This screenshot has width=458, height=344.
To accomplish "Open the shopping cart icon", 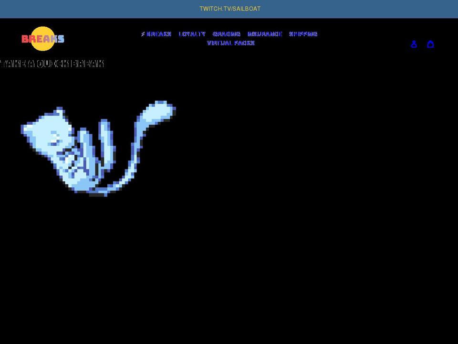I will coord(430,44).
